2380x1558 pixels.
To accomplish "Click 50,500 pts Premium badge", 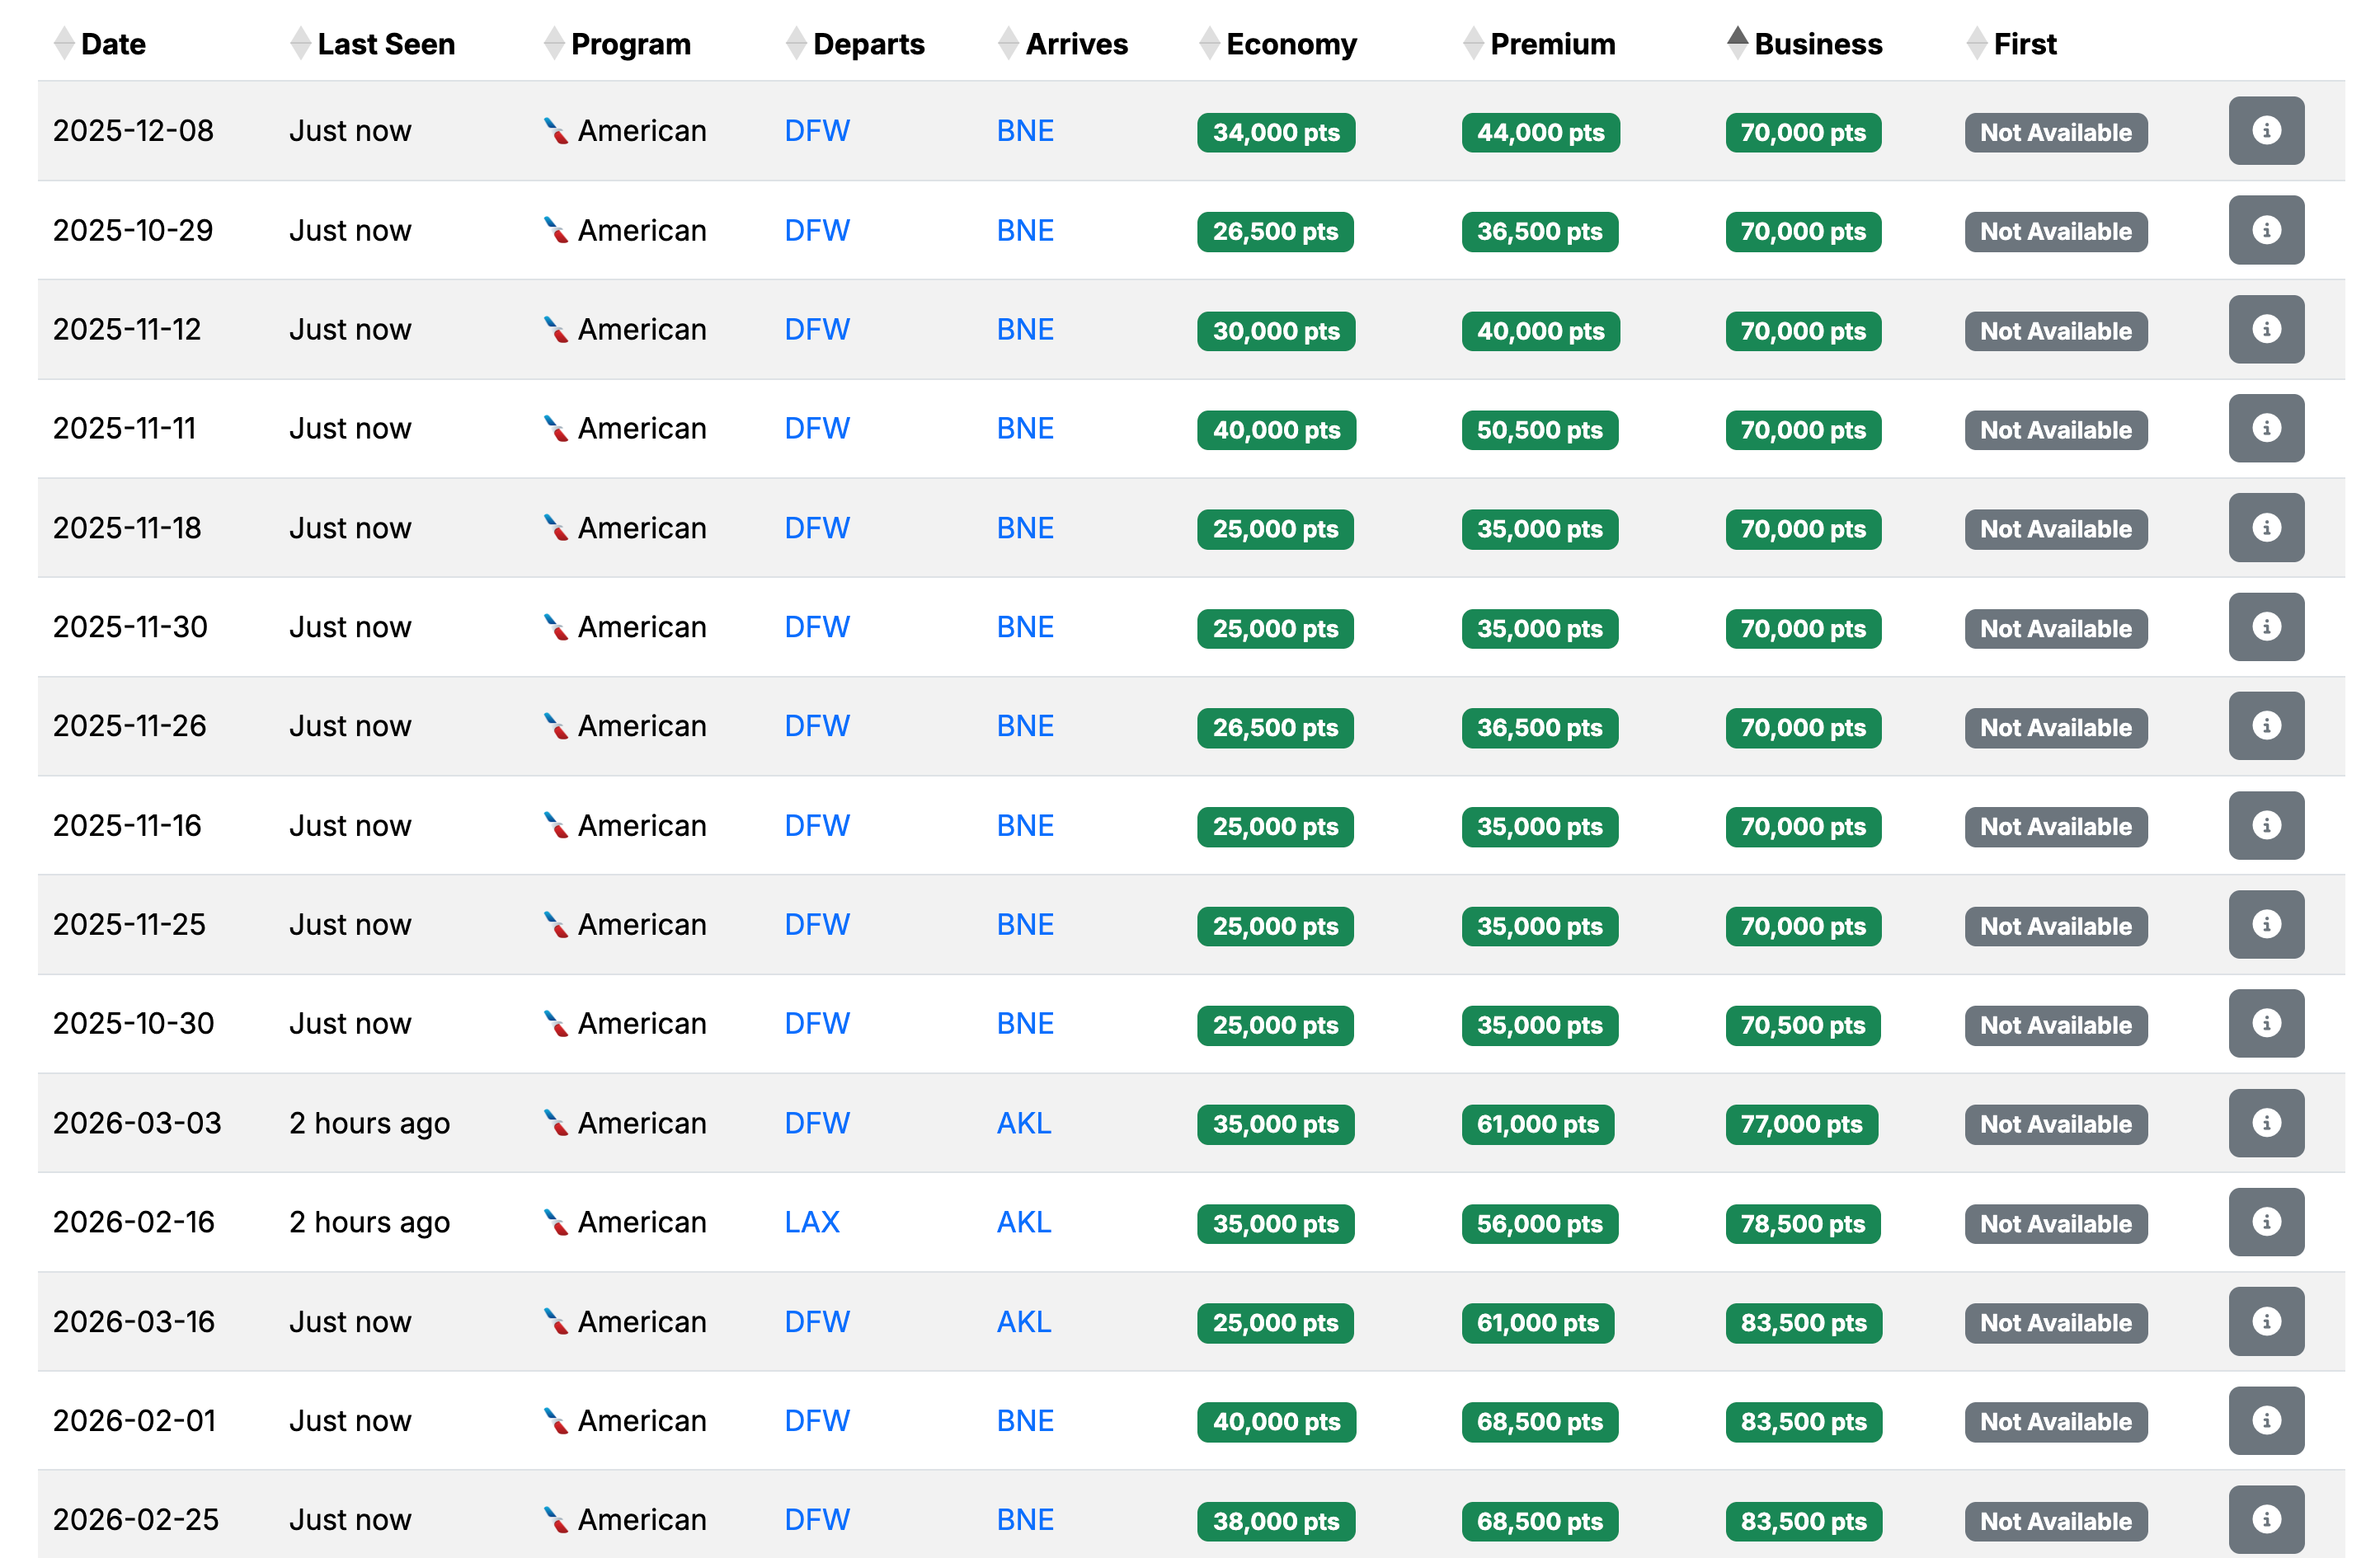I will [x=1538, y=431].
